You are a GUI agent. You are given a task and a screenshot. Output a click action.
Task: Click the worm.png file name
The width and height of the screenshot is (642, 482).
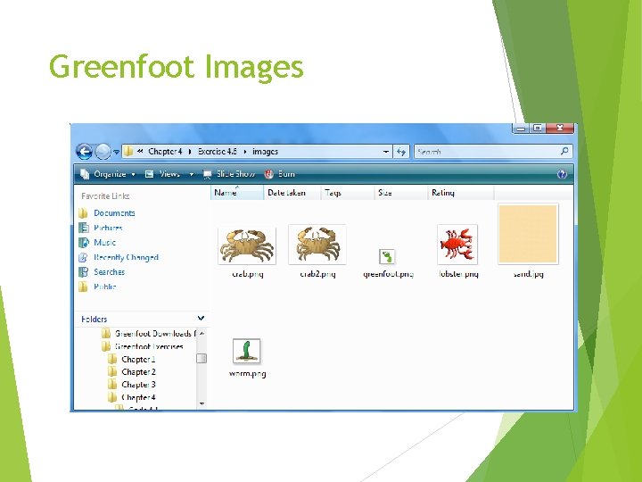point(247,374)
